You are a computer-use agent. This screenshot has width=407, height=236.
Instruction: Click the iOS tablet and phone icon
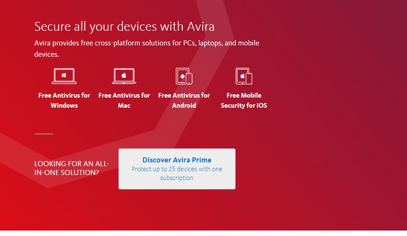244,76
